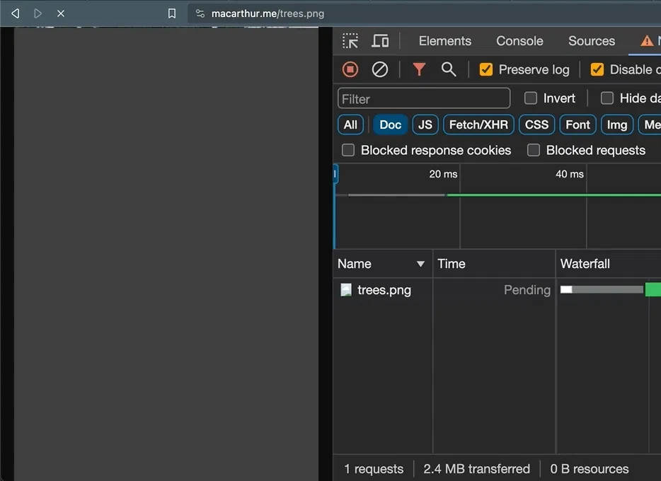Select the Fetch/XHR filter button
Image resolution: width=661 pixels, height=481 pixels.
point(478,124)
